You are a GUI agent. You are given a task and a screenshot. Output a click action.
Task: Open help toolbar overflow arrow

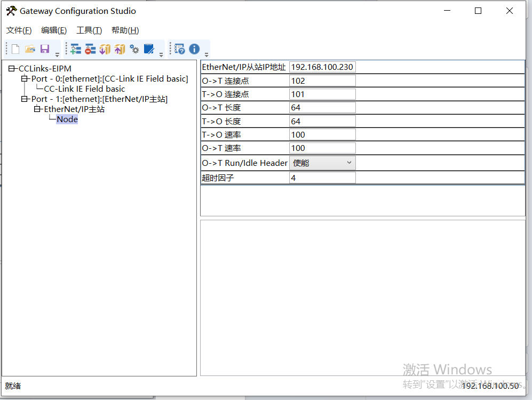(207, 54)
